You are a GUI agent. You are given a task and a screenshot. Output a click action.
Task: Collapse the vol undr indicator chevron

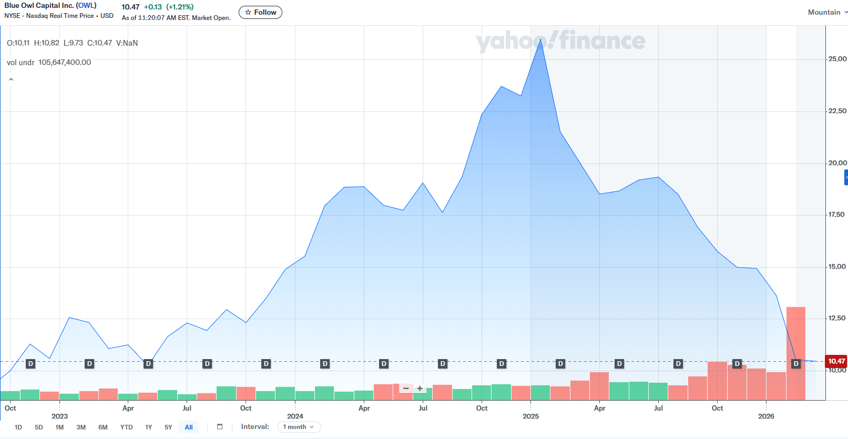11,79
